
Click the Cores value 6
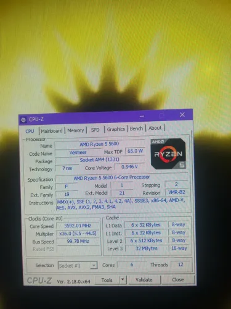[x=132, y=265]
